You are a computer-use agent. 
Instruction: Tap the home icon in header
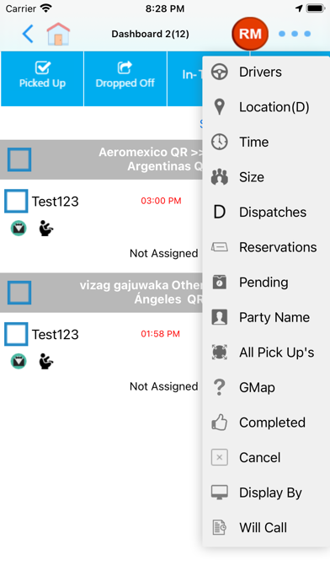point(58,34)
